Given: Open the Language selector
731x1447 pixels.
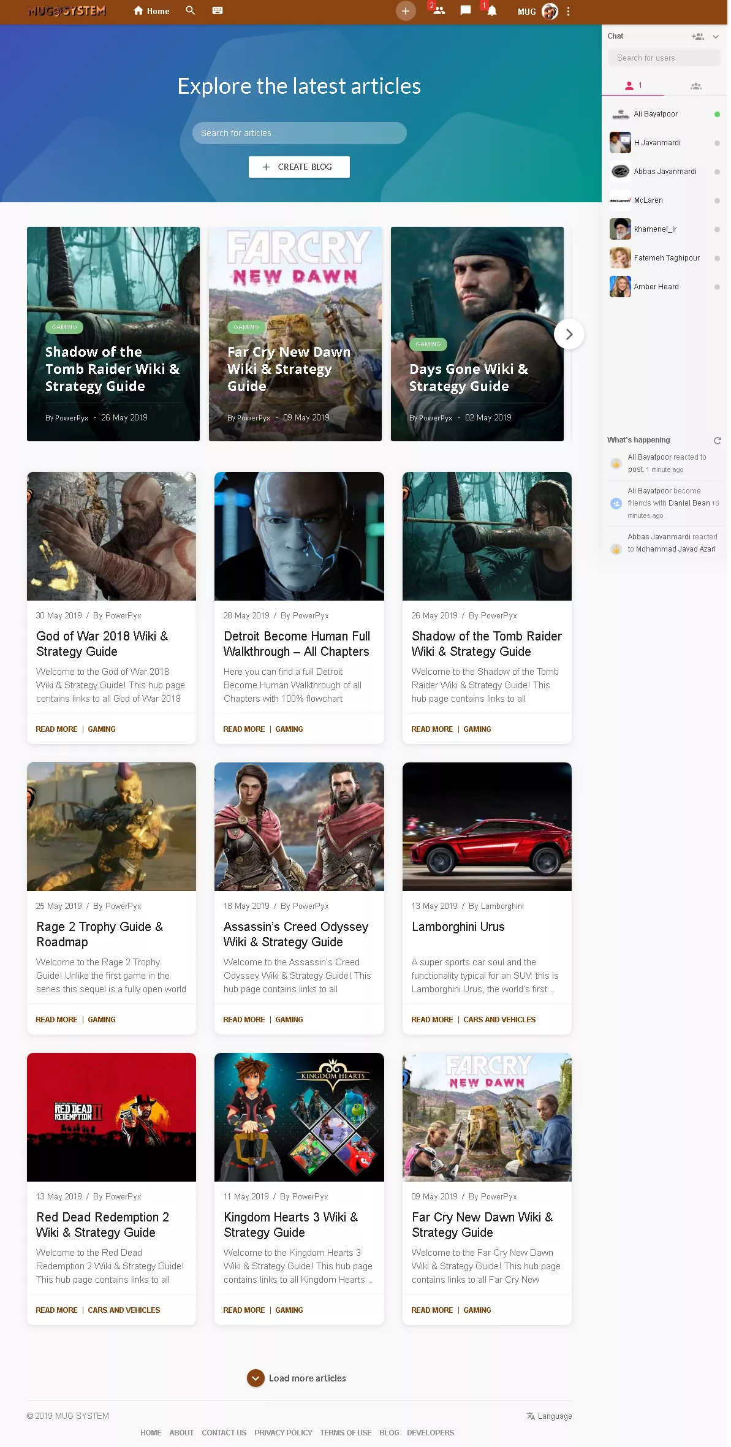Looking at the screenshot, I should point(549,1416).
